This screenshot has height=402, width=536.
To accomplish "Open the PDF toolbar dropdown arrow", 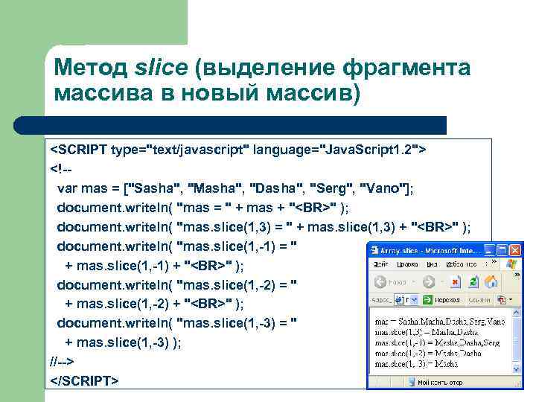I will click(511, 300).
